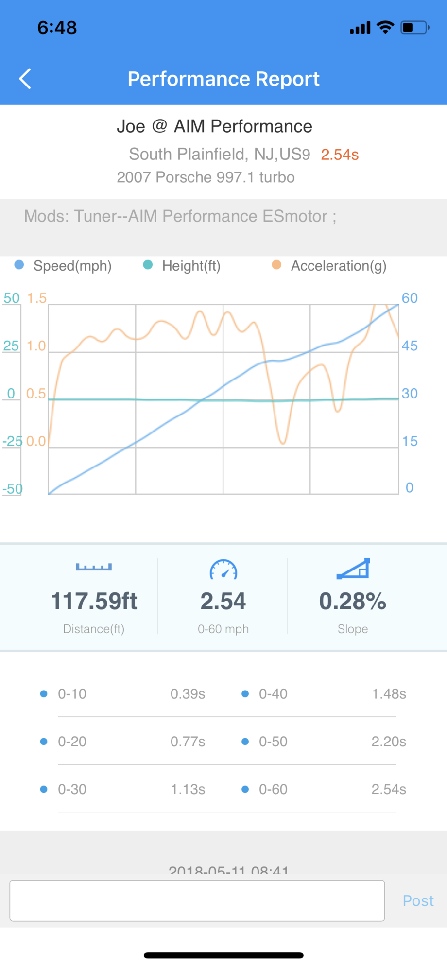Screen dimensions: 447x968
Task: Tap the orange 2.54s time link
Action: [x=340, y=155]
